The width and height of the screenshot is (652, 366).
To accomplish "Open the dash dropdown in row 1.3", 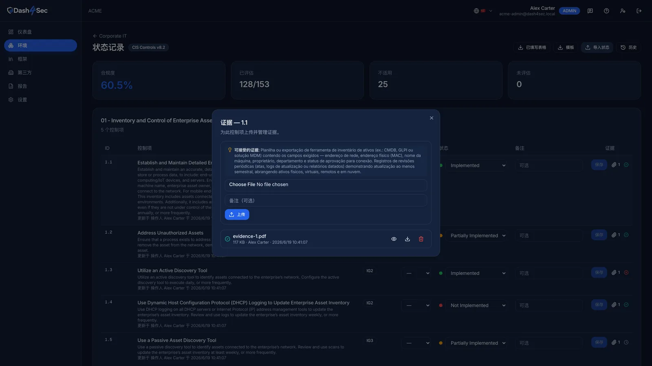I will pyautogui.click(x=416, y=273).
